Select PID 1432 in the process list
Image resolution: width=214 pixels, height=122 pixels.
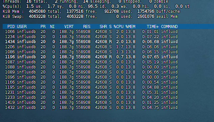click(x=10, y=108)
